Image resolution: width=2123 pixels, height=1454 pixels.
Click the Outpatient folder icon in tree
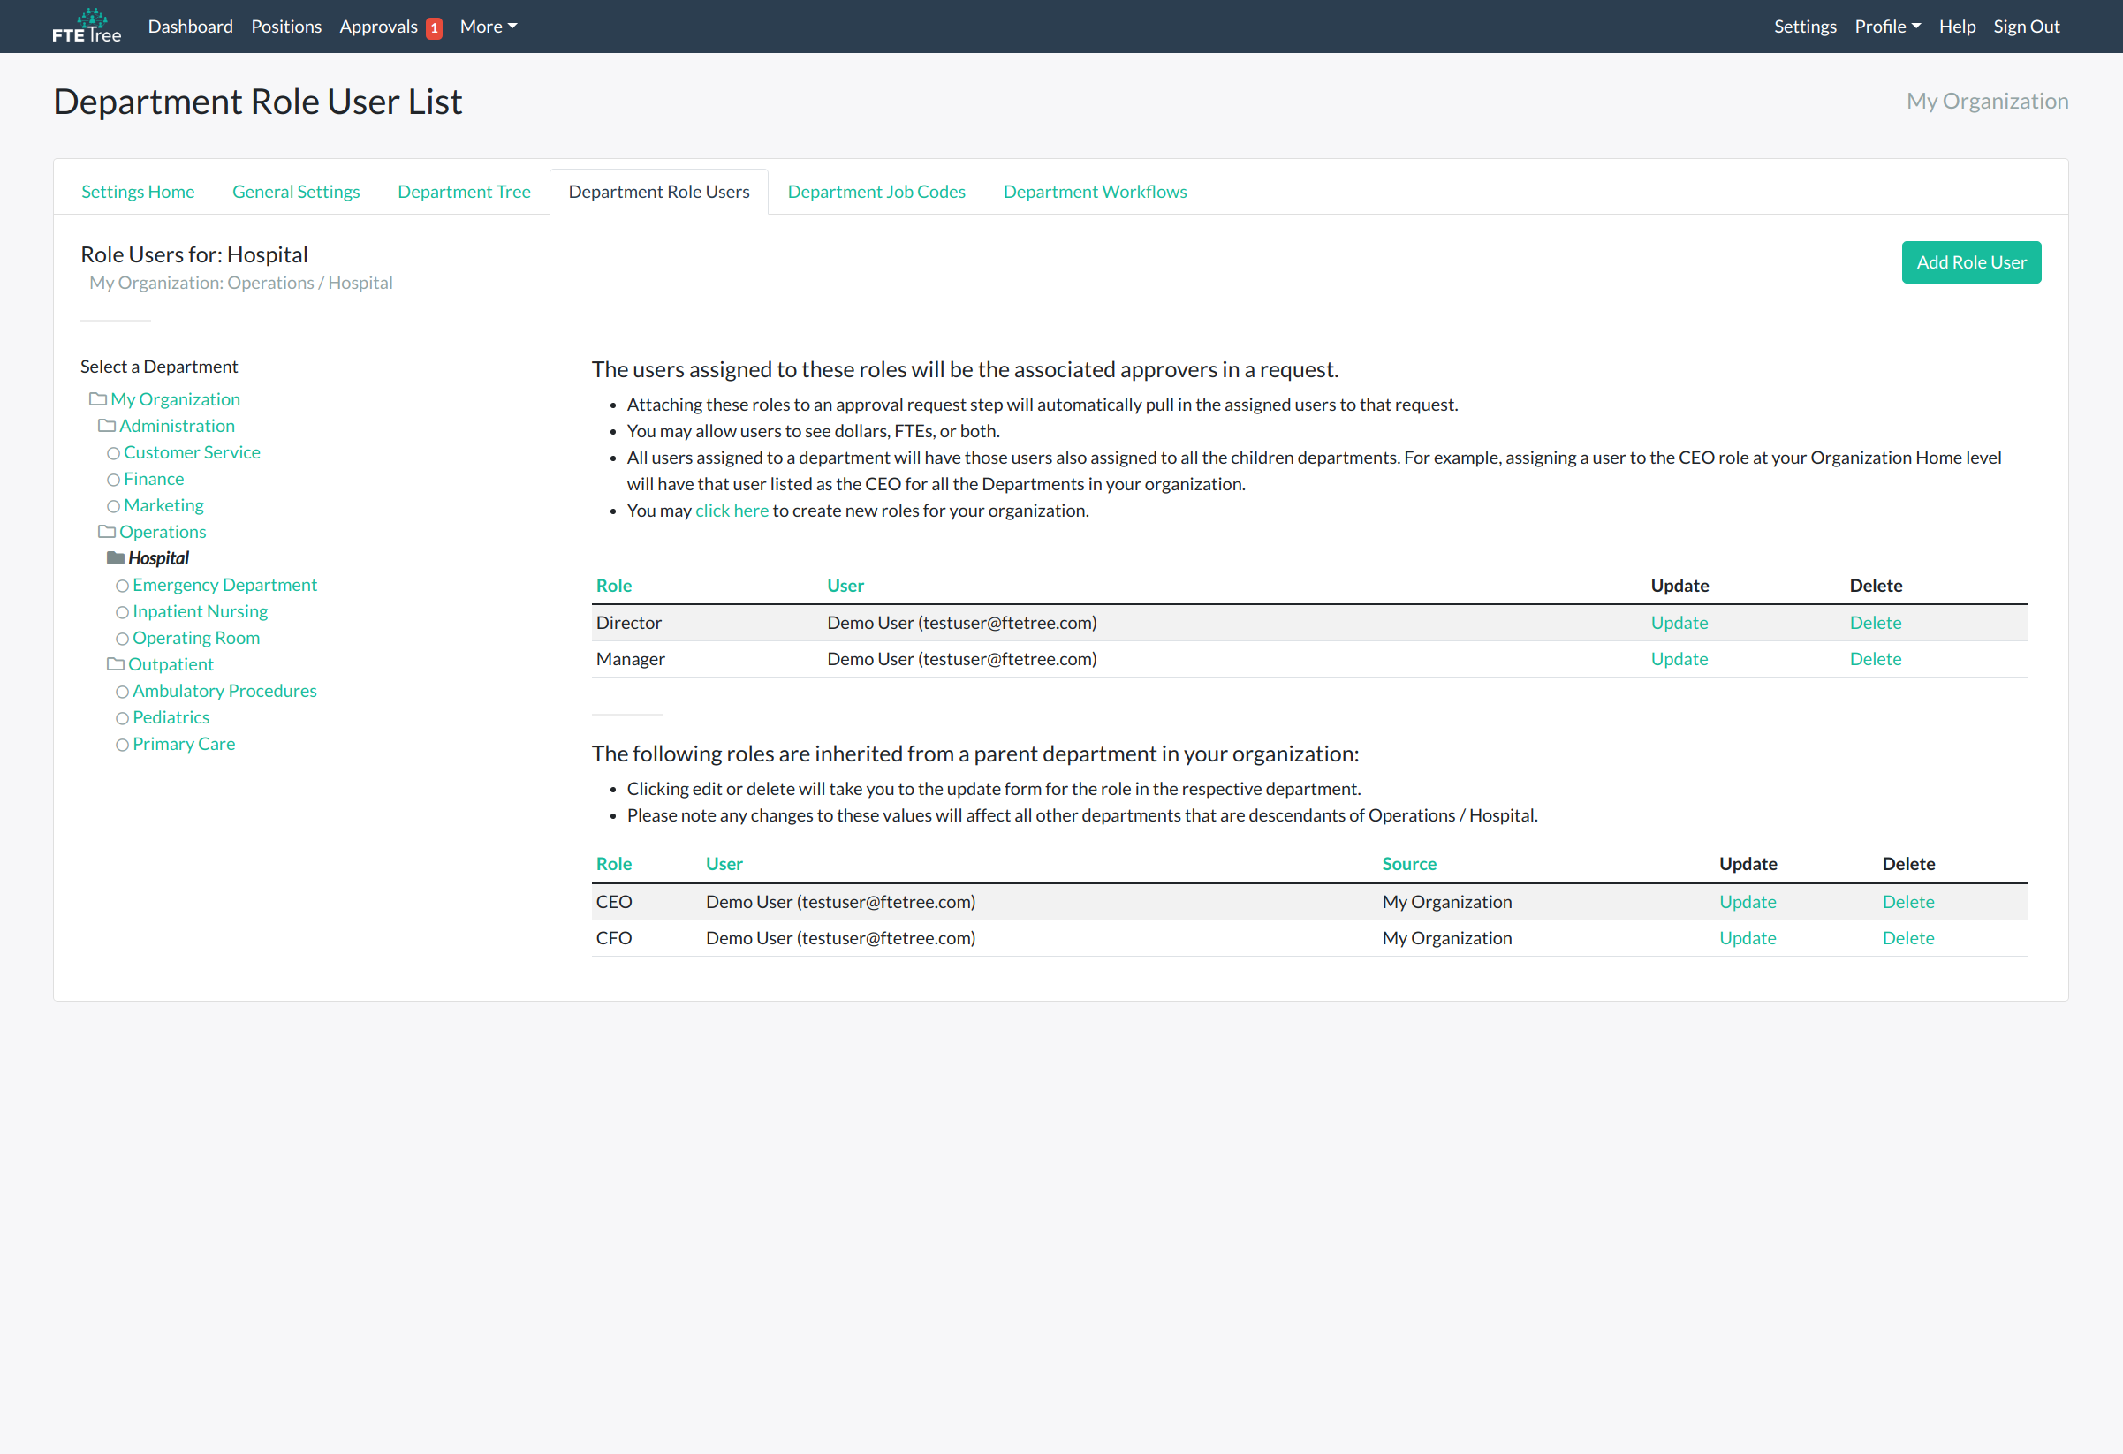click(115, 664)
